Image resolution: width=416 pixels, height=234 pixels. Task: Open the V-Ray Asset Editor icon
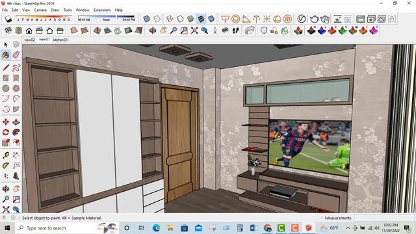tap(302, 19)
